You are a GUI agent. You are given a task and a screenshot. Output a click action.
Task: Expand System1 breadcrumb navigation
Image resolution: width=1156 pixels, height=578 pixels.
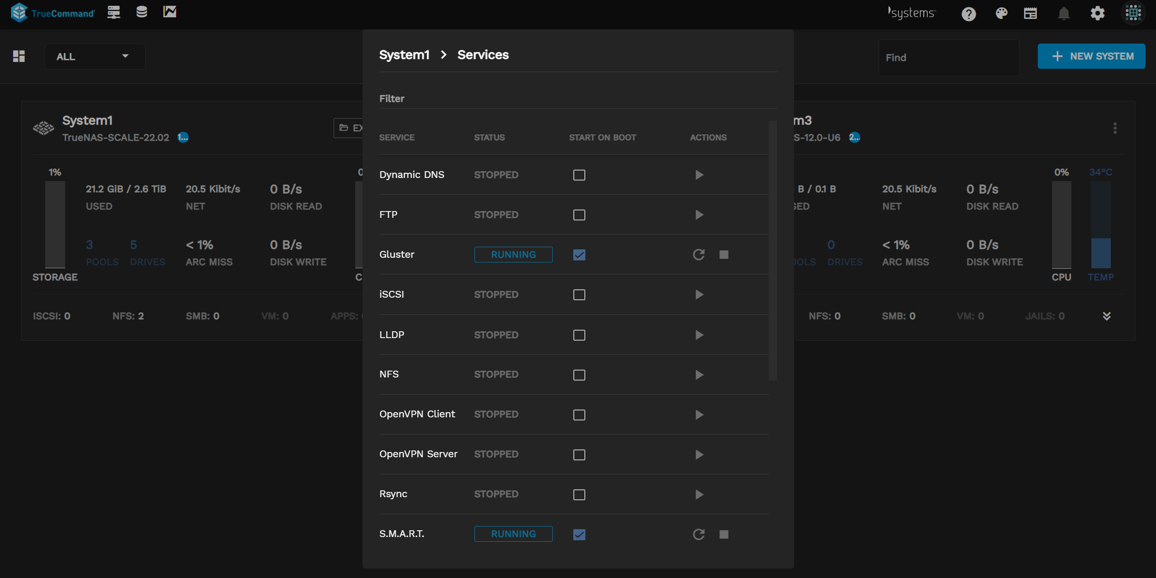tap(404, 55)
